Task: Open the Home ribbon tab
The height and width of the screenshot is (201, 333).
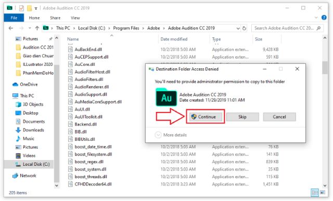Action: pos(34,18)
